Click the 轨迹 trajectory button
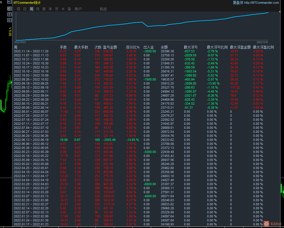This screenshot has height=228, width=284. 103,9
